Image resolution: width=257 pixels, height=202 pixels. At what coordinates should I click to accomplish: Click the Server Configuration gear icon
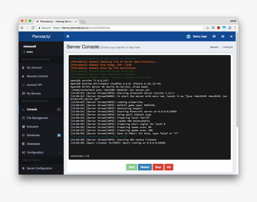click(23, 168)
